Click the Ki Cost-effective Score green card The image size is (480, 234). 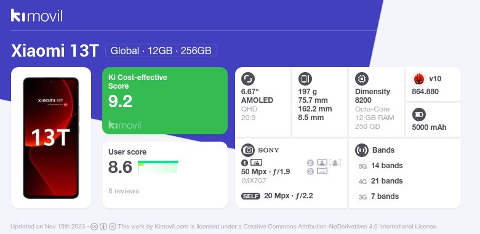pyautogui.click(x=165, y=100)
